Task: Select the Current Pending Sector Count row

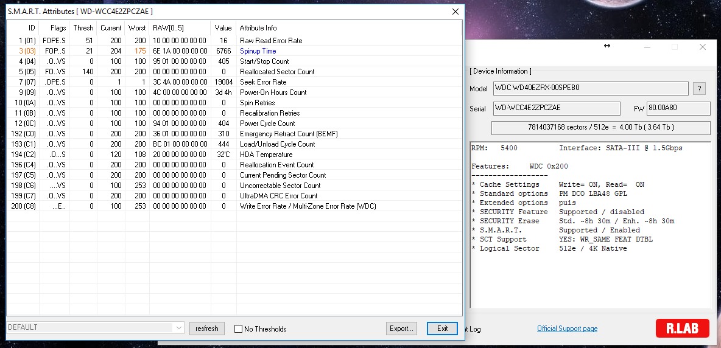Action: coord(234,175)
